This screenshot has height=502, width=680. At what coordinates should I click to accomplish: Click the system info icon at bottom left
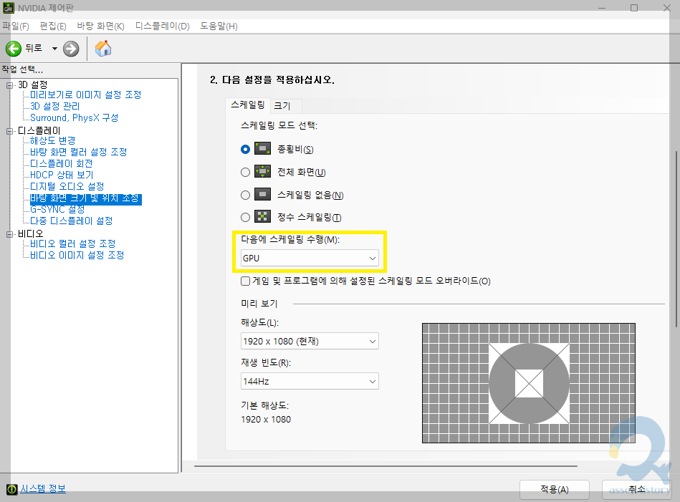(11, 489)
